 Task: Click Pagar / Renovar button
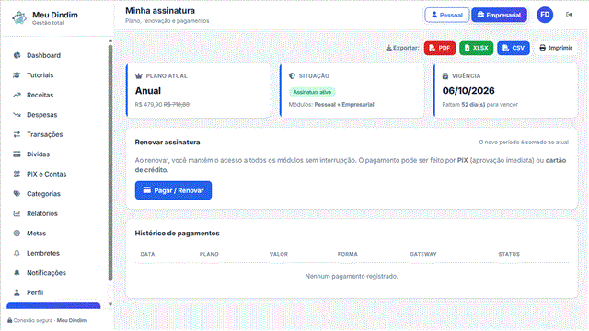[173, 190]
